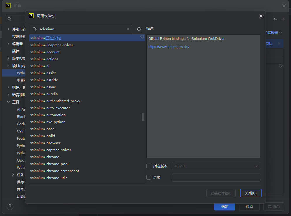Select the Web settings item under tools
This screenshot has height=216, width=291.
[x=21, y=167]
